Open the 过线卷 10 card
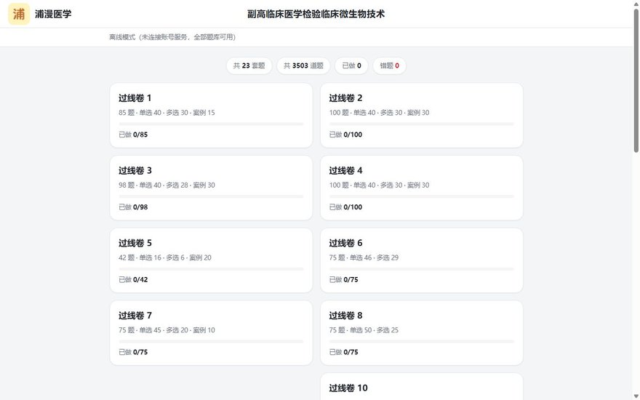This screenshot has height=400, width=640. (x=422, y=386)
